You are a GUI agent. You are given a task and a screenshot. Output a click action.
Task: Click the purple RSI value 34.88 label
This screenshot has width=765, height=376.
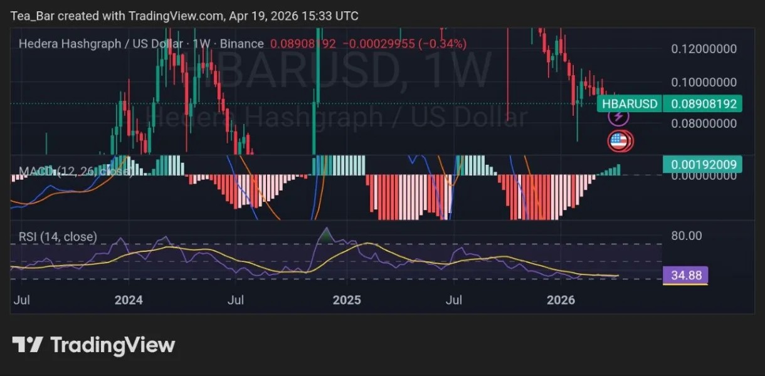pos(685,274)
